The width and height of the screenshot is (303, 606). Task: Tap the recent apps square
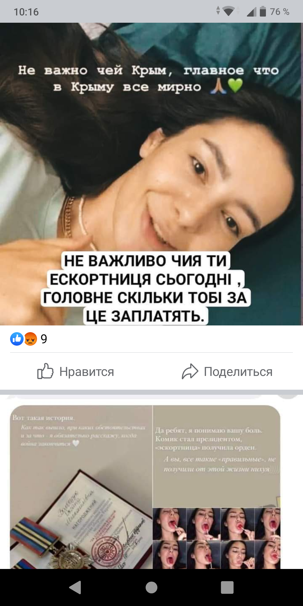[x=227, y=587]
